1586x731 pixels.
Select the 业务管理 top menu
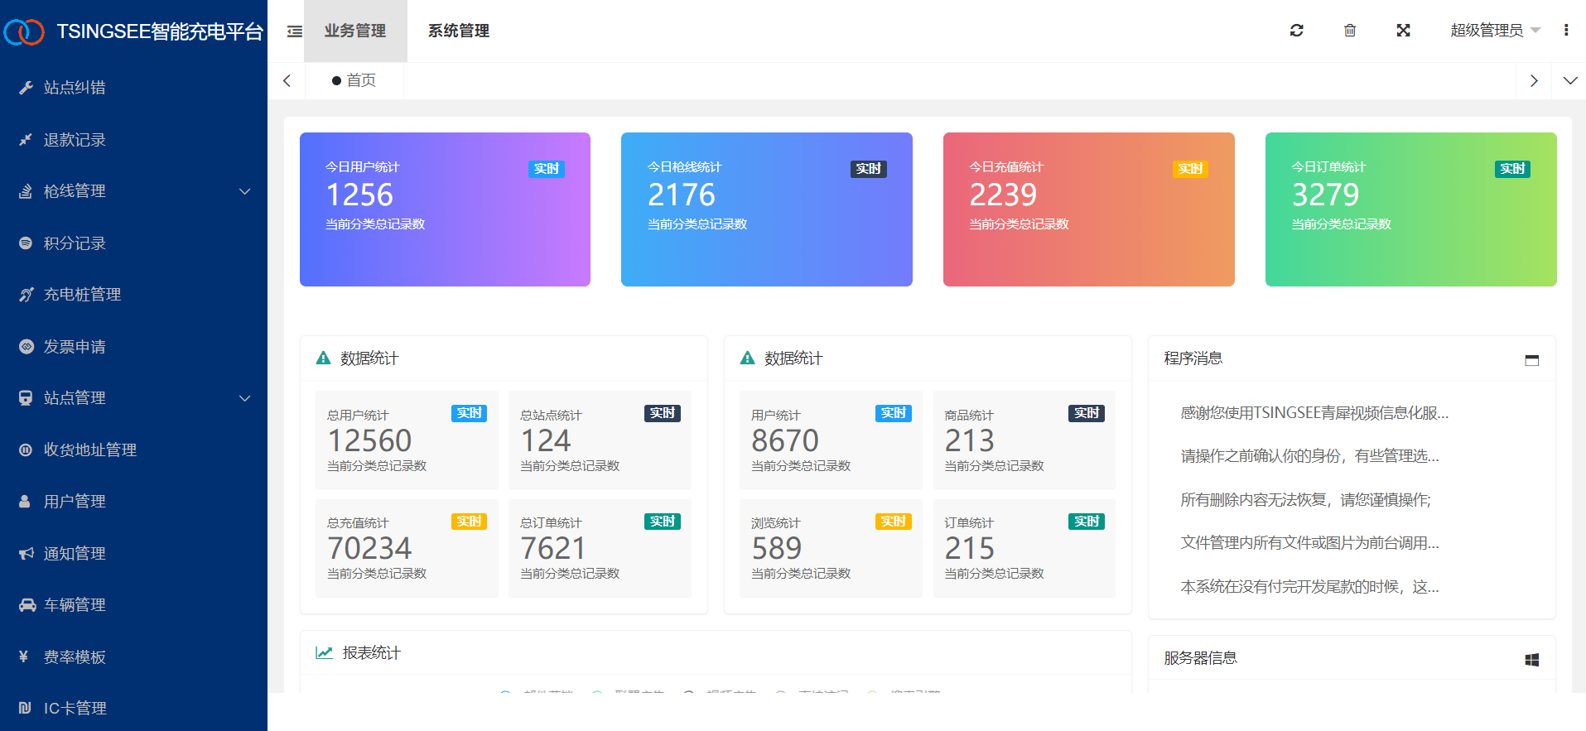(x=355, y=31)
